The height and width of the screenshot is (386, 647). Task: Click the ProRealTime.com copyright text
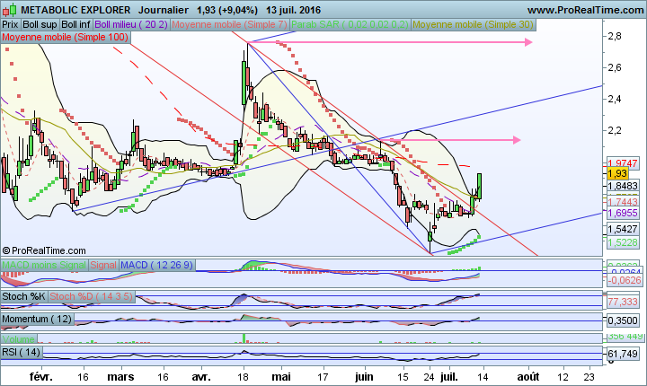point(44,250)
